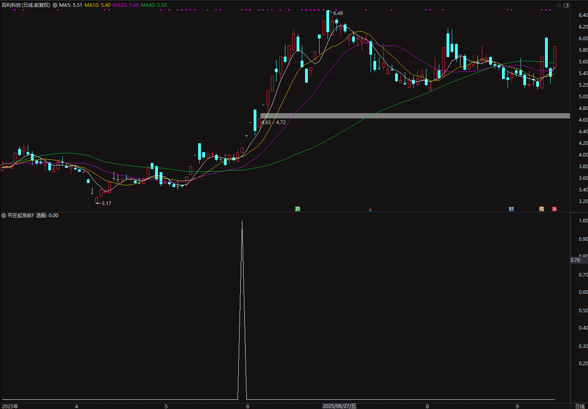Viewport: 588px width, 409px height.
Task: Click the 2025/06/27/五 date label
Action: pos(340,406)
